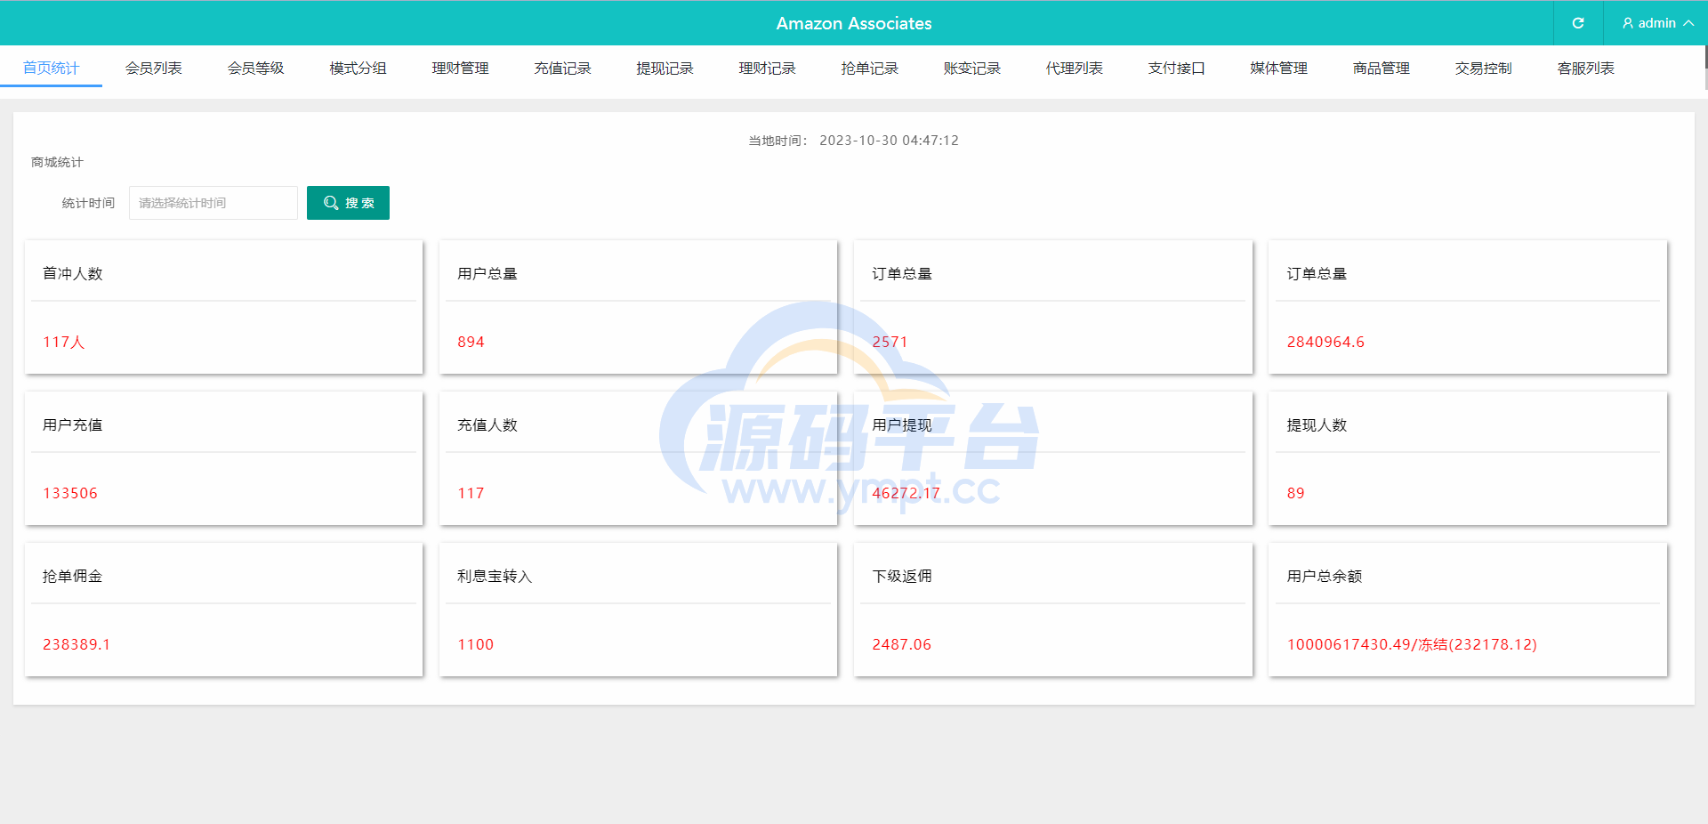Go to the 模式分组 tab
This screenshot has width=1708, height=824.
pos(358,68)
